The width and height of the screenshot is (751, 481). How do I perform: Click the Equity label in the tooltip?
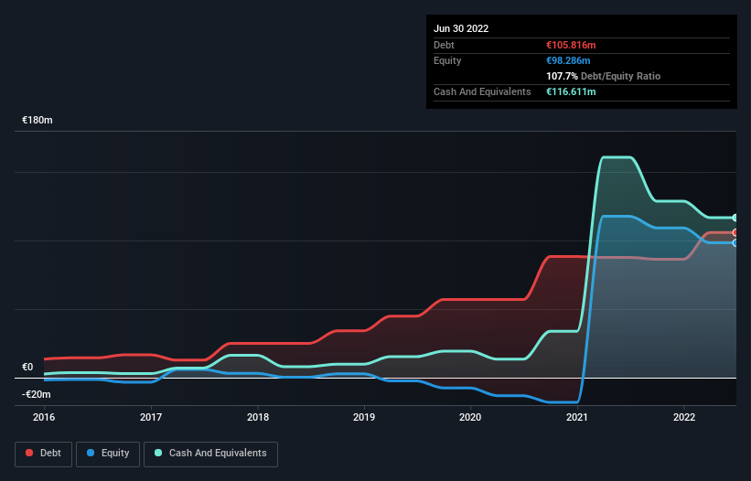pyautogui.click(x=447, y=60)
